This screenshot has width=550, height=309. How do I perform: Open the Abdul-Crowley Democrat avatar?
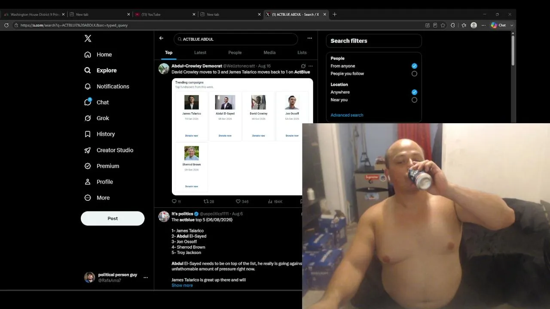click(x=164, y=69)
